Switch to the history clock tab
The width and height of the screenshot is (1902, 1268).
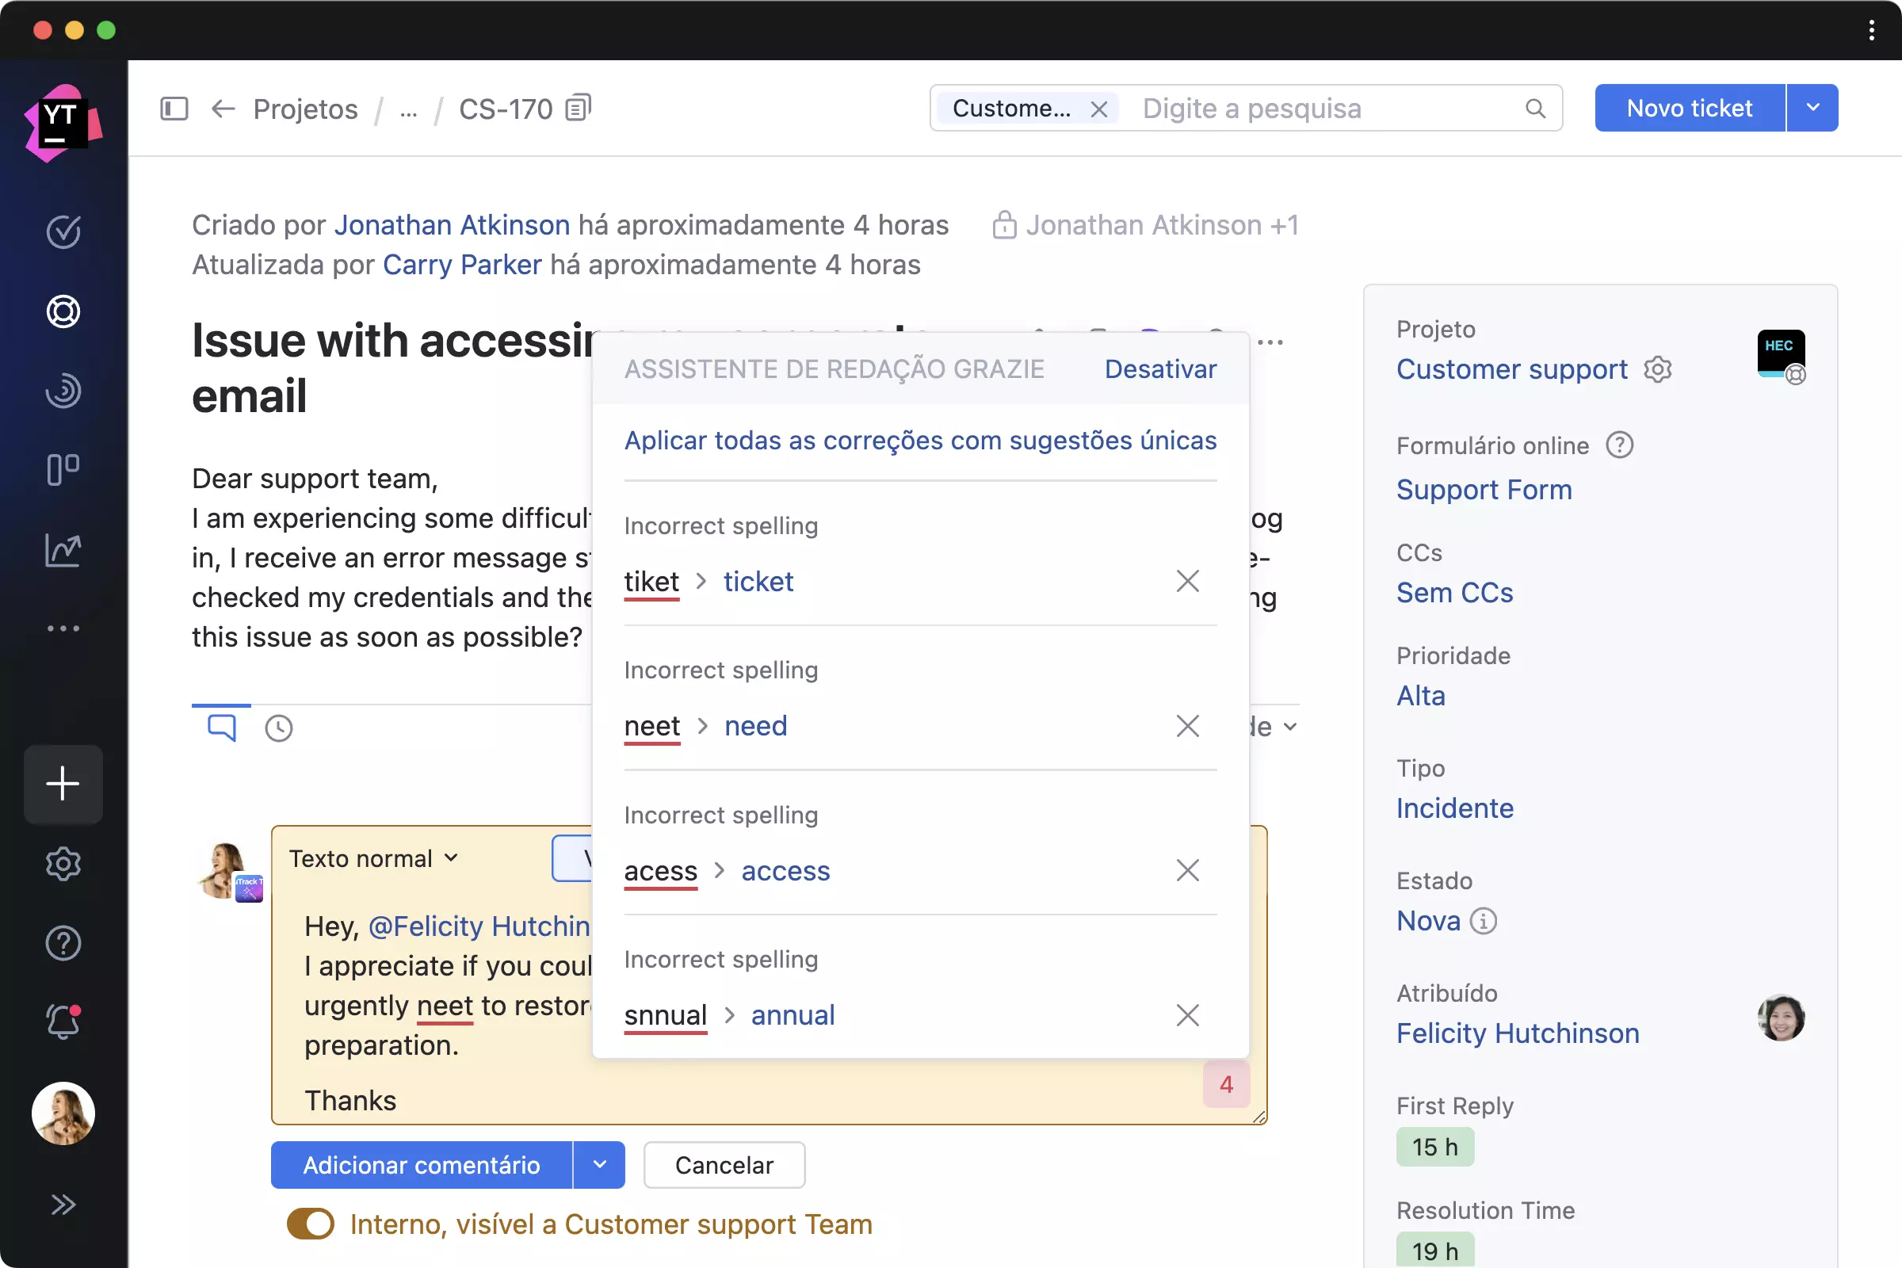point(278,728)
